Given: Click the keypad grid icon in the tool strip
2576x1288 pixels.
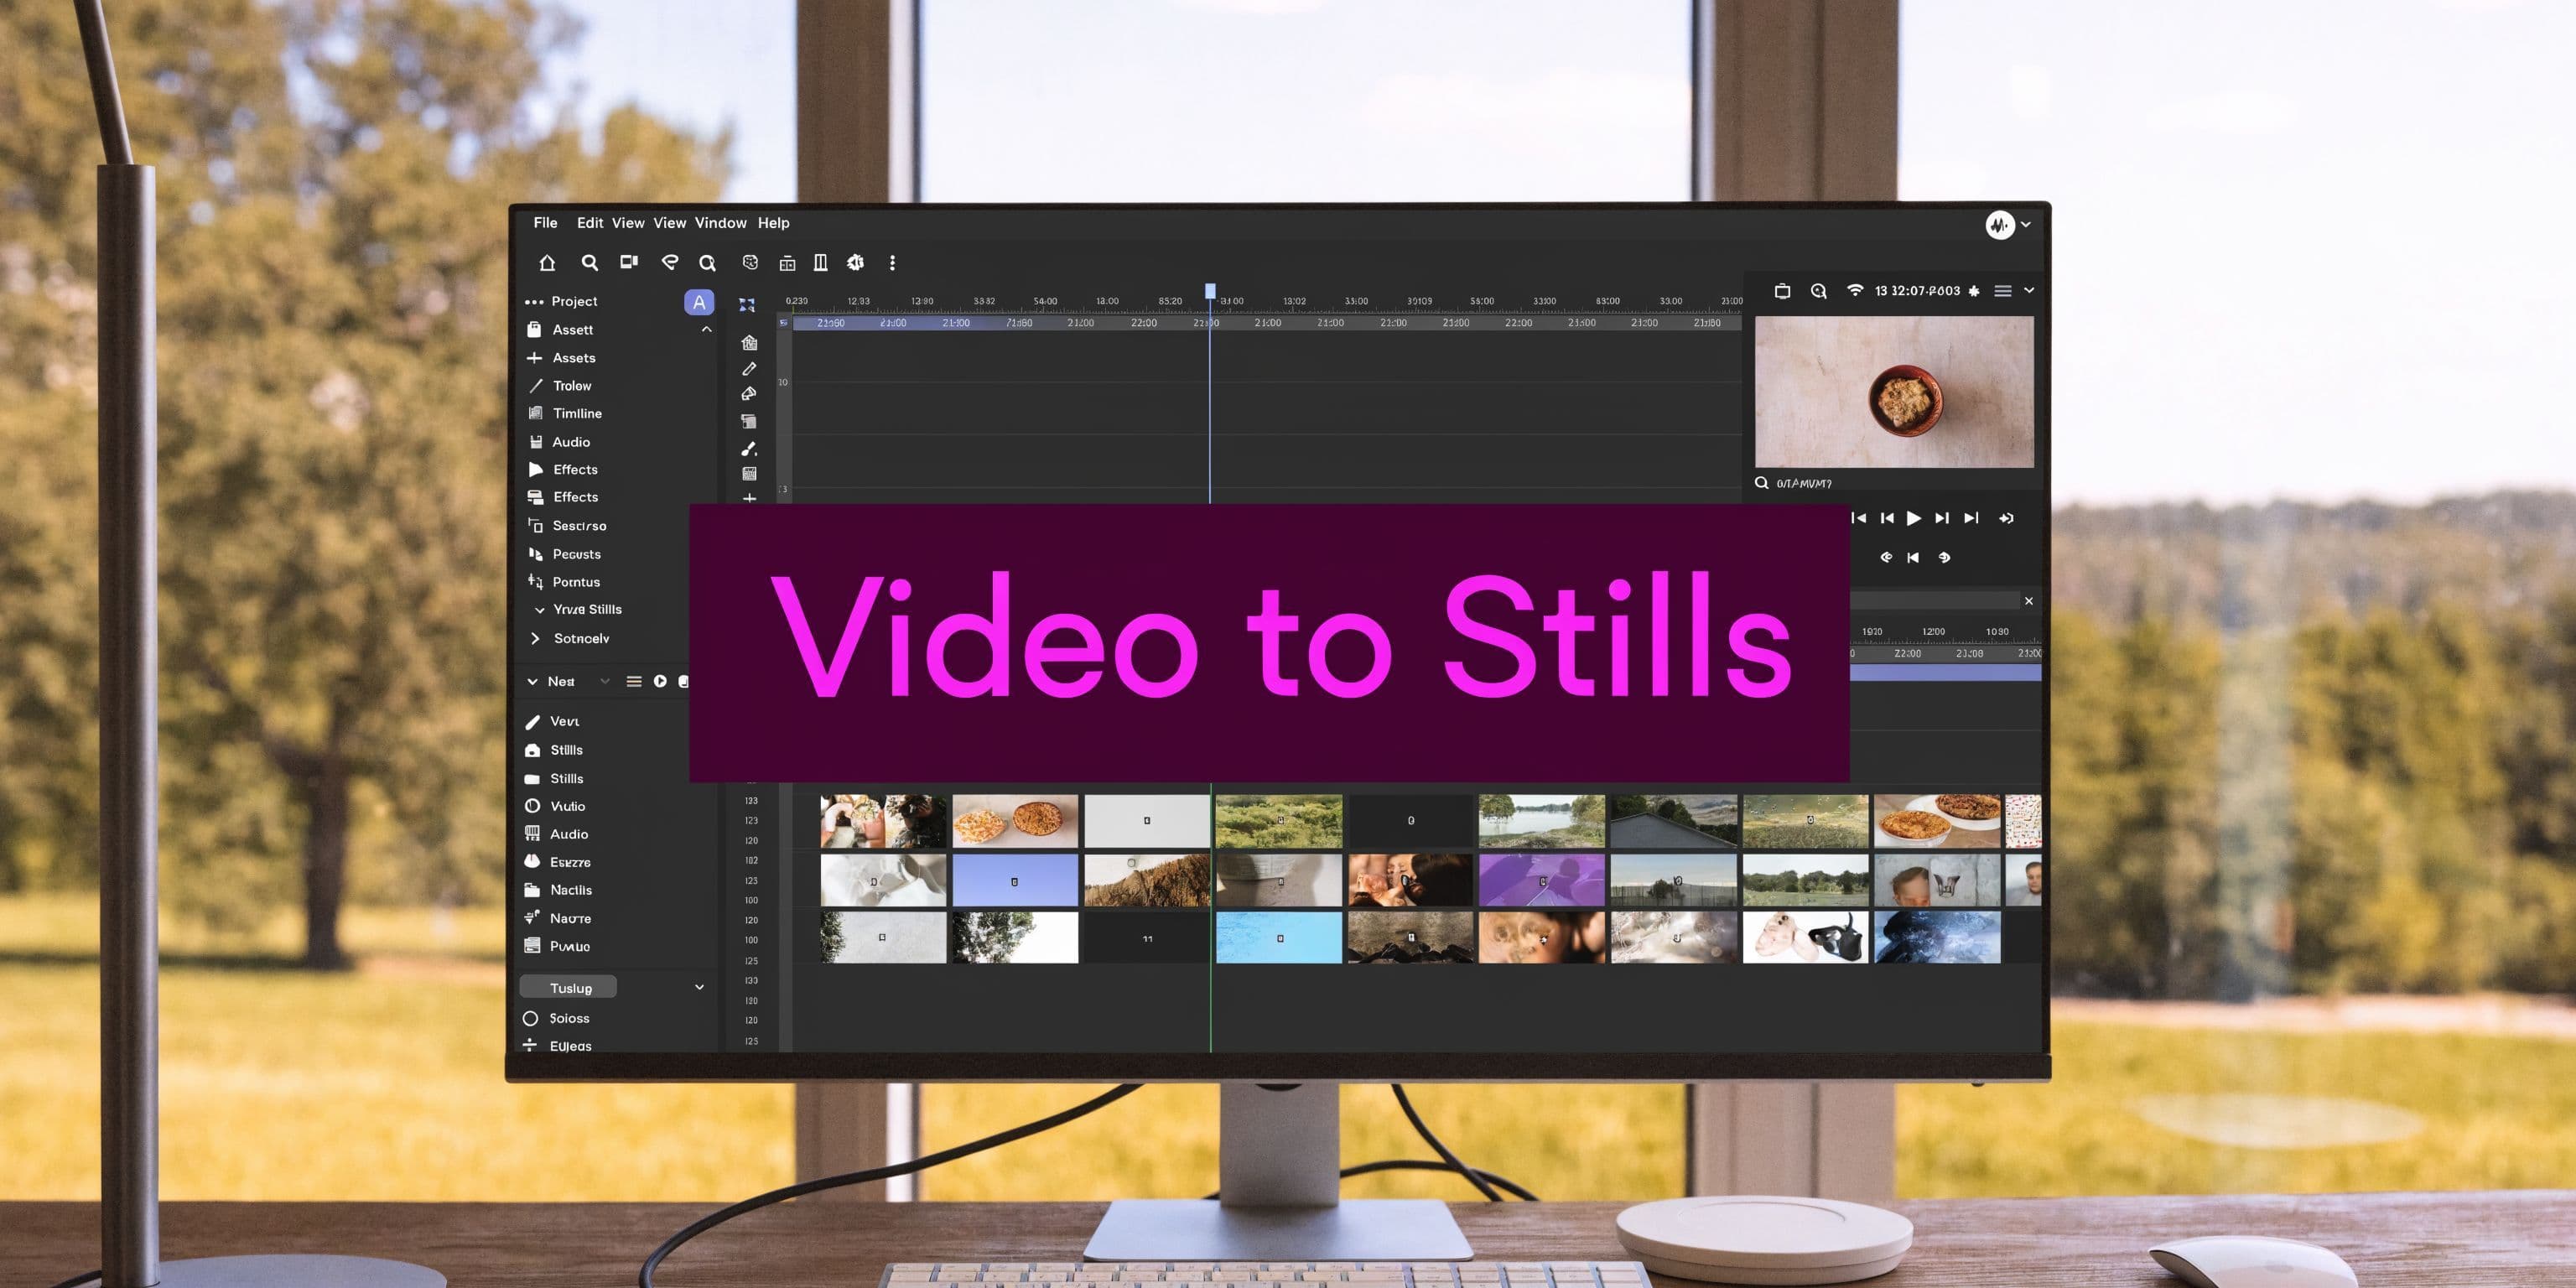Looking at the screenshot, I should click(749, 474).
